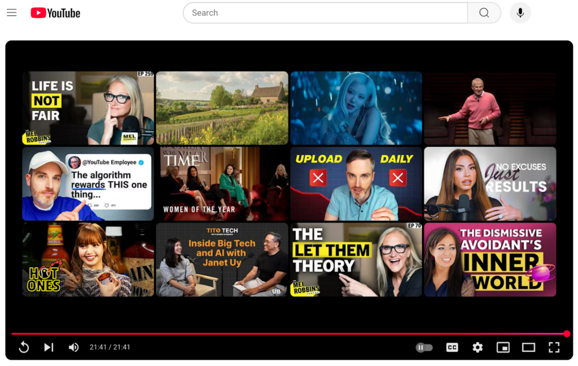This screenshot has width=578, height=366.
Task: Turn on closed captions
Action: tap(452, 347)
